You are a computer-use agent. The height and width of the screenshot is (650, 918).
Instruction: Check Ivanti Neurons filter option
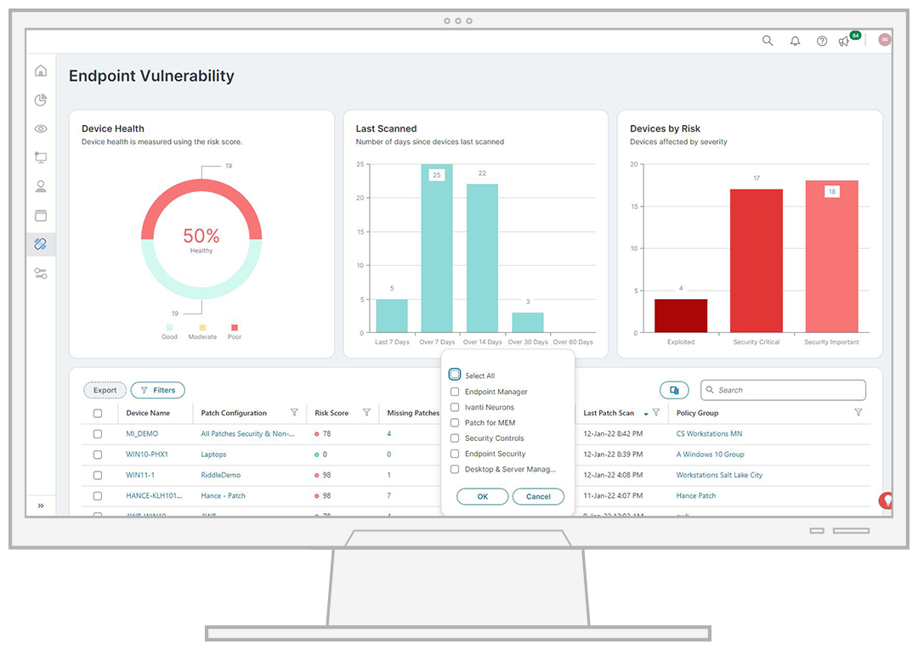454,407
